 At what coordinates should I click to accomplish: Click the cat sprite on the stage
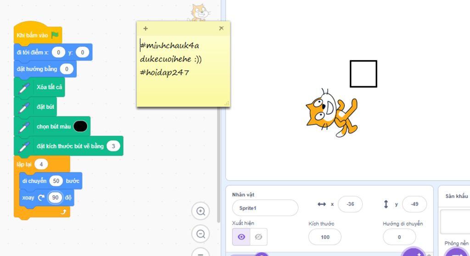331,113
